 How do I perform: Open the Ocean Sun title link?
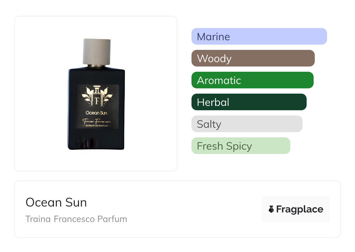(x=56, y=202)
